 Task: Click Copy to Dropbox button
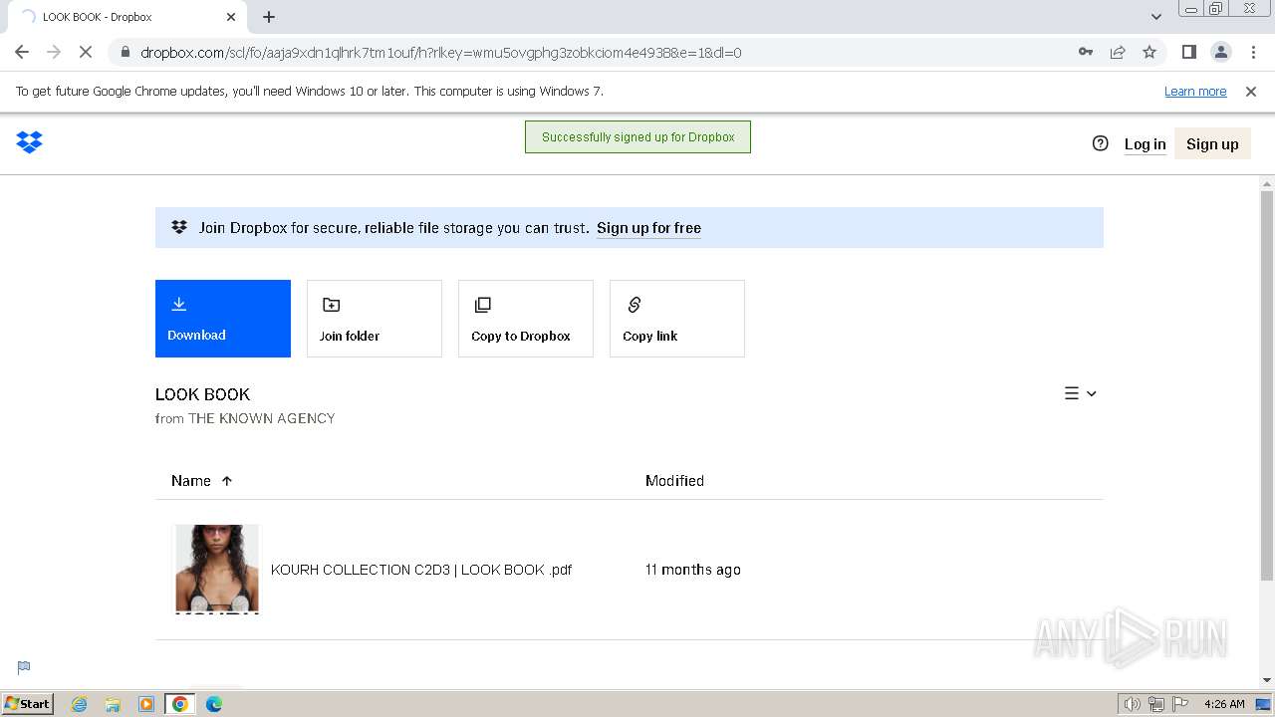coord(526,319)
